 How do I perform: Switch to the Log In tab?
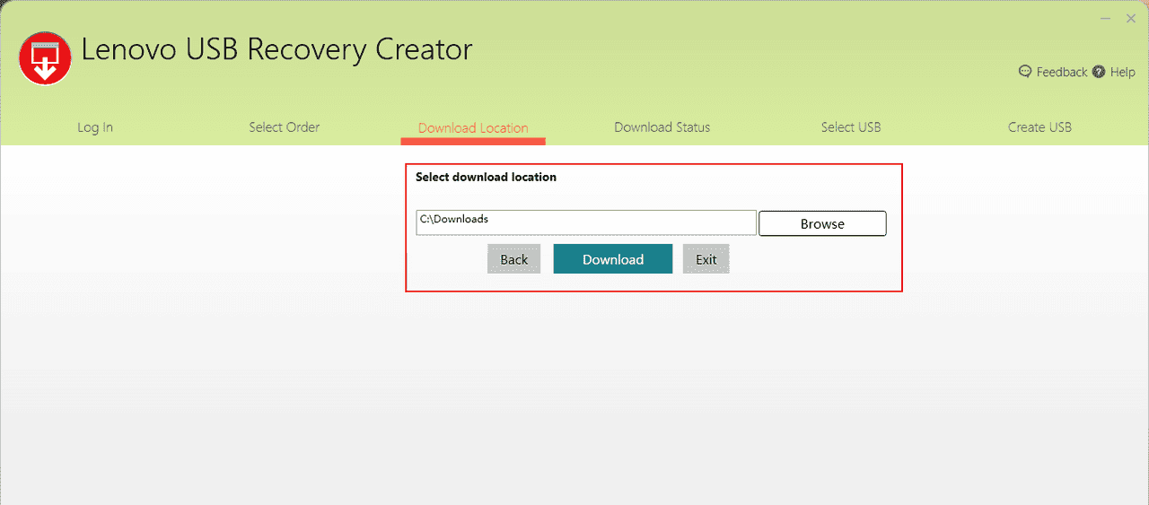coord(95,127)
